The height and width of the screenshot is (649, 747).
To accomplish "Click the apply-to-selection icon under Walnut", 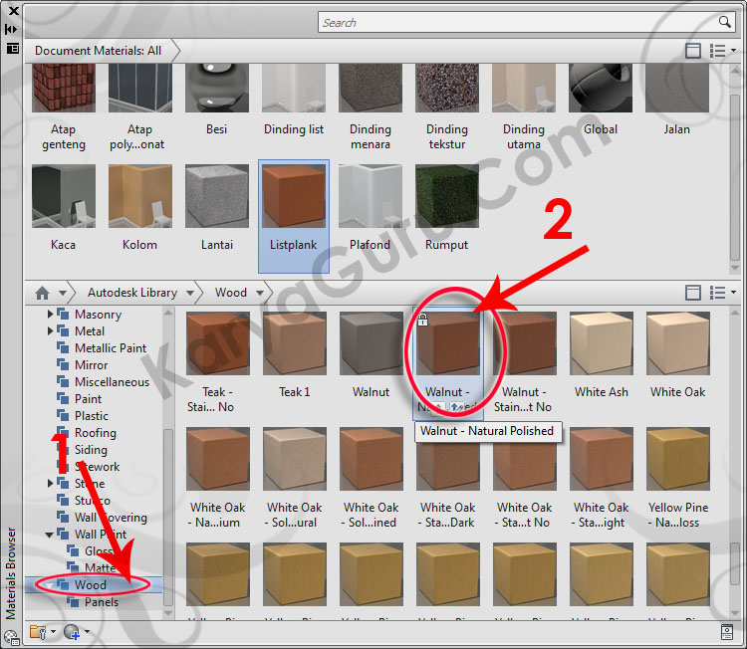I will click(452, 406).
